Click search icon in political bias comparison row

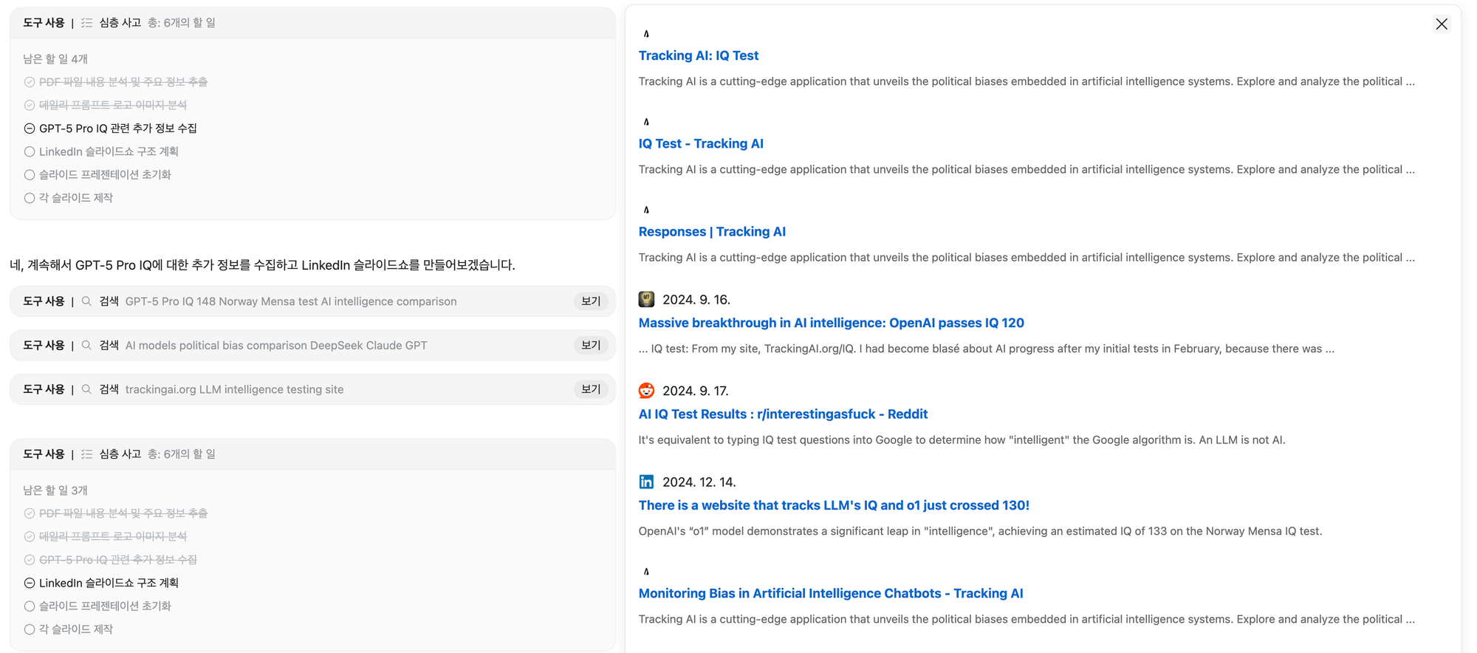86,345
